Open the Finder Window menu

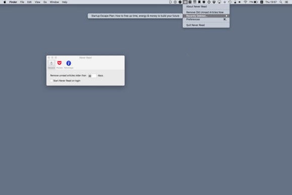[x=54, y=2]
